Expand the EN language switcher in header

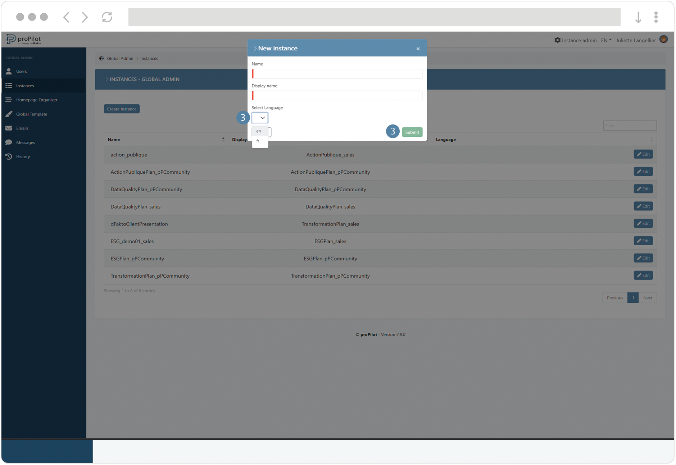pyautogui.click(x=606, y=40)
